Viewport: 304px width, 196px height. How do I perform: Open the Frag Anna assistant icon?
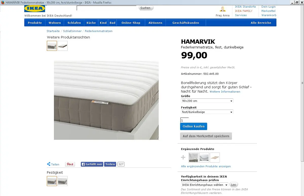click(x=223, y=9)
